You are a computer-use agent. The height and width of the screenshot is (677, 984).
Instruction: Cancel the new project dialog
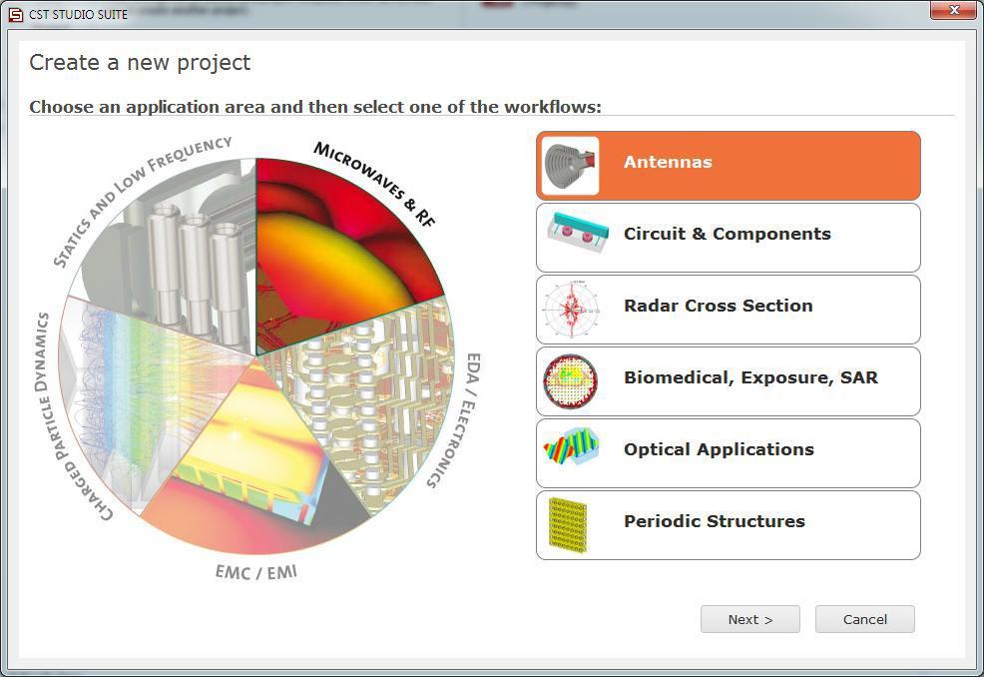pyautogui.click(x=865, y=619)
